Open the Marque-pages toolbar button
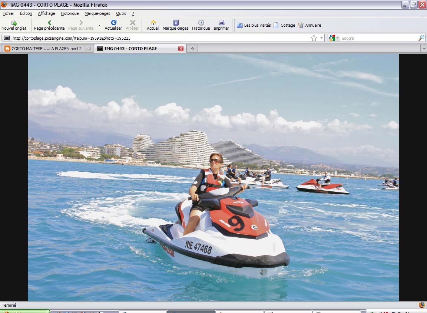The image size is (427, 313). [x=175, y=25]
